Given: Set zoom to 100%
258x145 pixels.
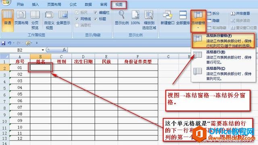Looking at the screenshot, I should point(135,18).
